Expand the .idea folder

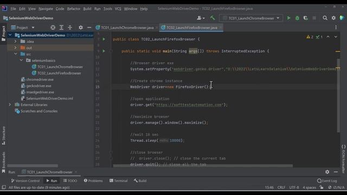16,41
